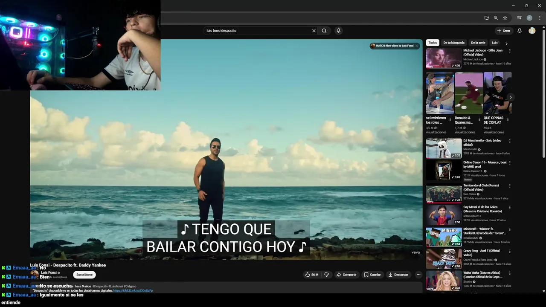Open browser zoom magnifier icon
This screenshot has height=307, width=546.
(496, 18)
